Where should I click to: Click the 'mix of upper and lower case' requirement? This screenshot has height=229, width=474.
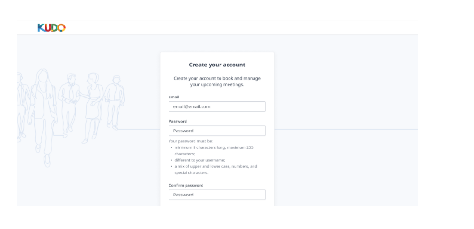point(216,170)
